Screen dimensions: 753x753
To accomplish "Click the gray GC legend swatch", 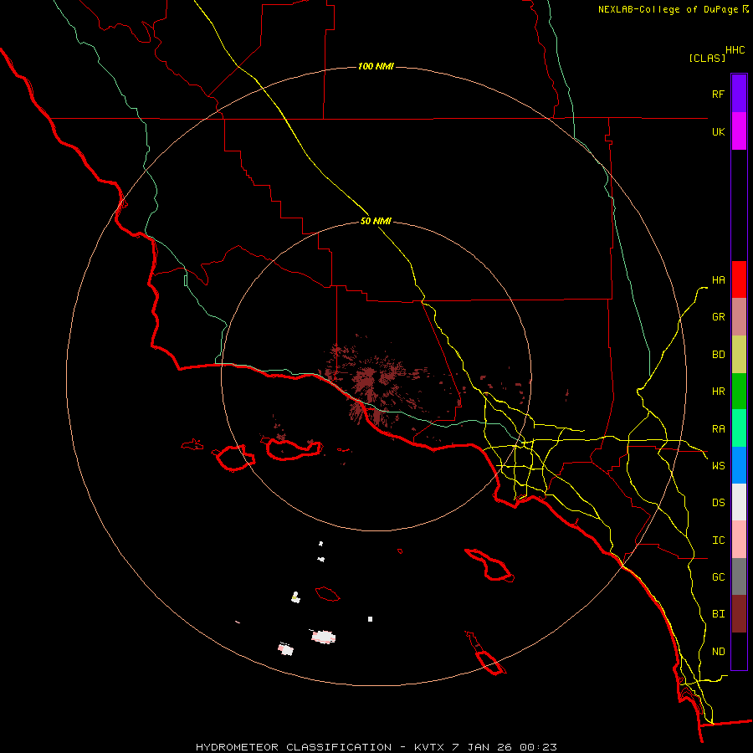I will point(739,576).
